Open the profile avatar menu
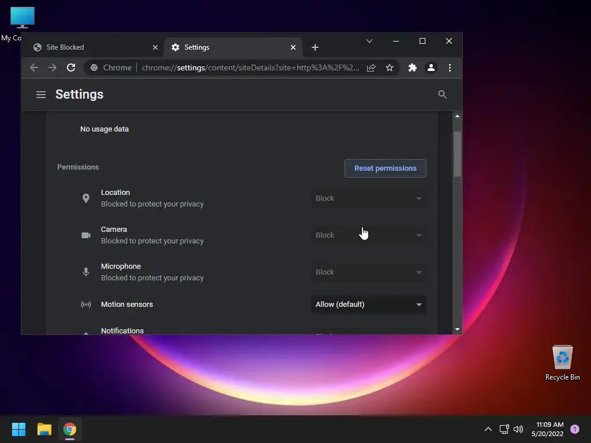 (431, 68)
